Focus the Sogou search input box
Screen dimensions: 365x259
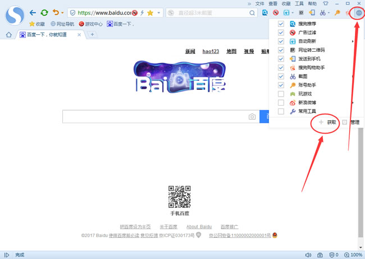coord(211,13)
